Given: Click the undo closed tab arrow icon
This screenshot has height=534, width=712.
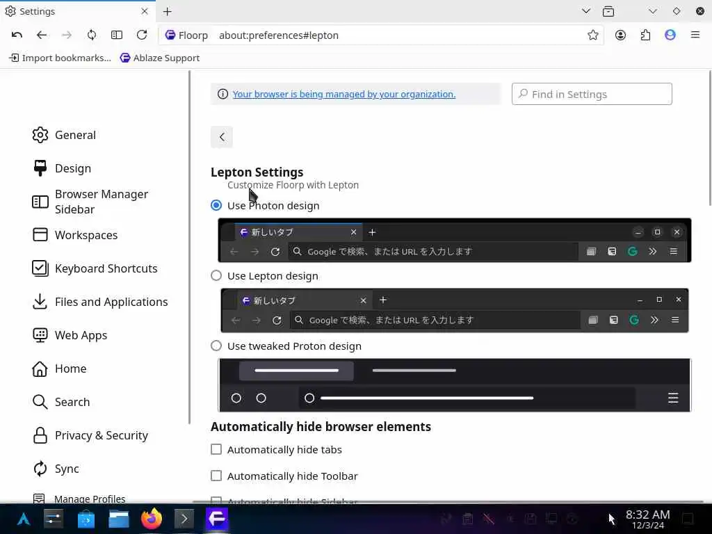Looking at the screenshot, I should coord(17,35).
